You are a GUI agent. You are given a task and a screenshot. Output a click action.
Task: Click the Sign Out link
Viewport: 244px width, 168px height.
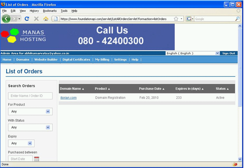tap(228, 53)
